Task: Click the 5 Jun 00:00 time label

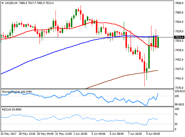Action: pyautogui.click(x=99, y=134)
